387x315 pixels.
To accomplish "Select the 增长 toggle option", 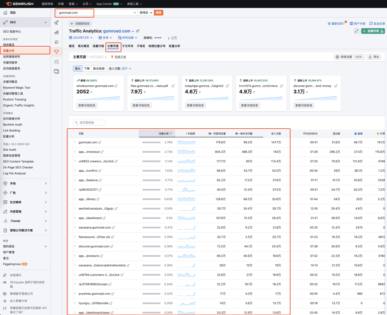I will coord(77,68).
